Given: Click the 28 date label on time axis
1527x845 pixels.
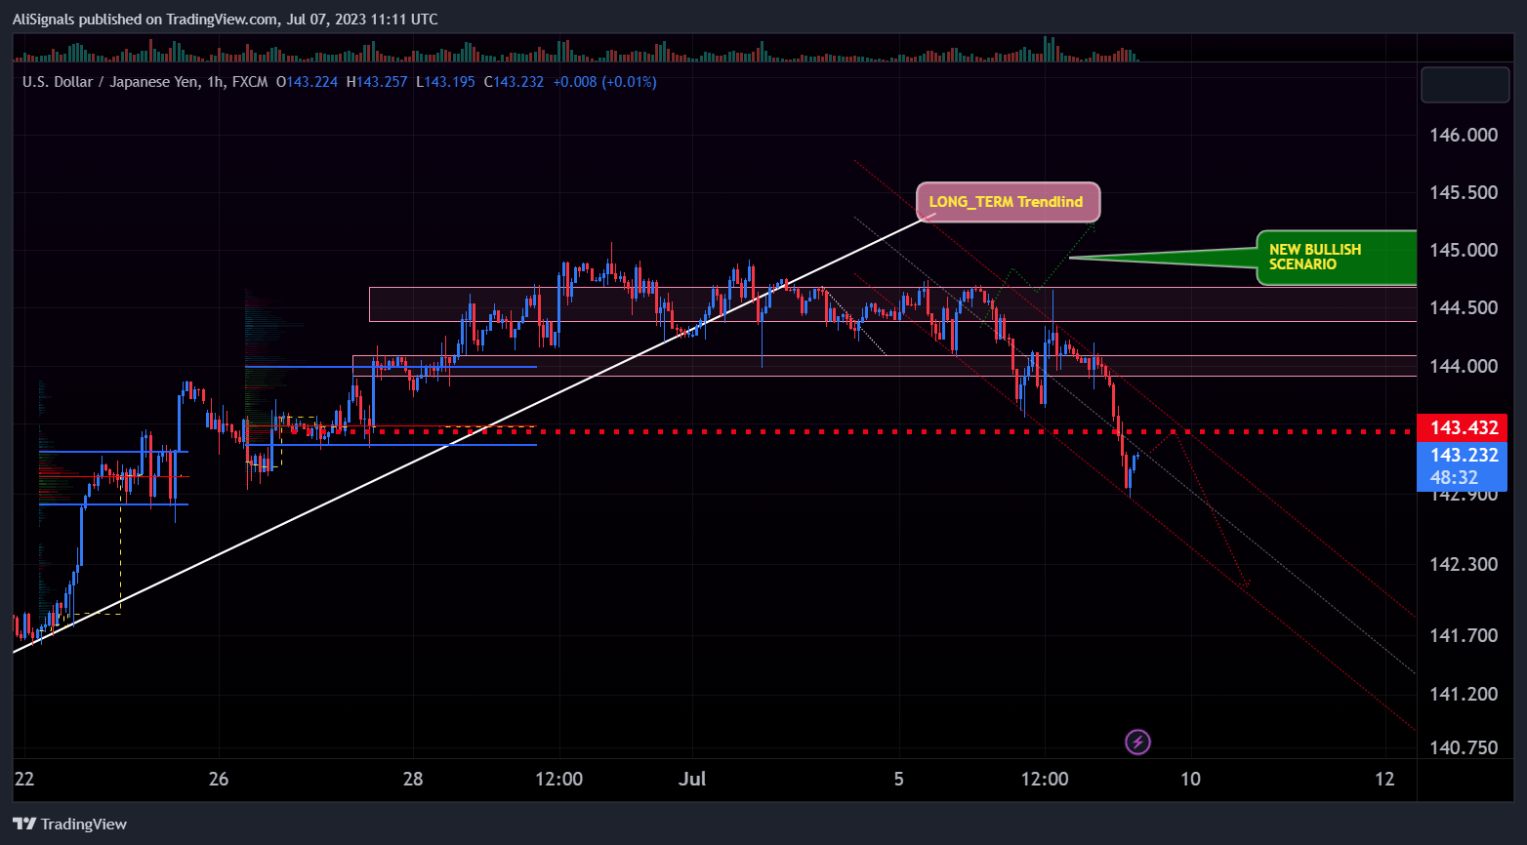Looking at the screenshot, I should click(x=413, y=779).
